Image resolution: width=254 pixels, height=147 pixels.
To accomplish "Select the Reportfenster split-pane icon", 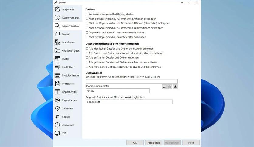I will point(57,92).
